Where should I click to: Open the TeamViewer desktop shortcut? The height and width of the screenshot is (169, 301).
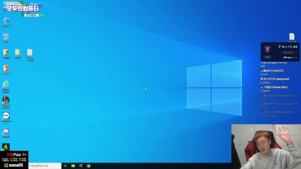[x=6, y=118]
